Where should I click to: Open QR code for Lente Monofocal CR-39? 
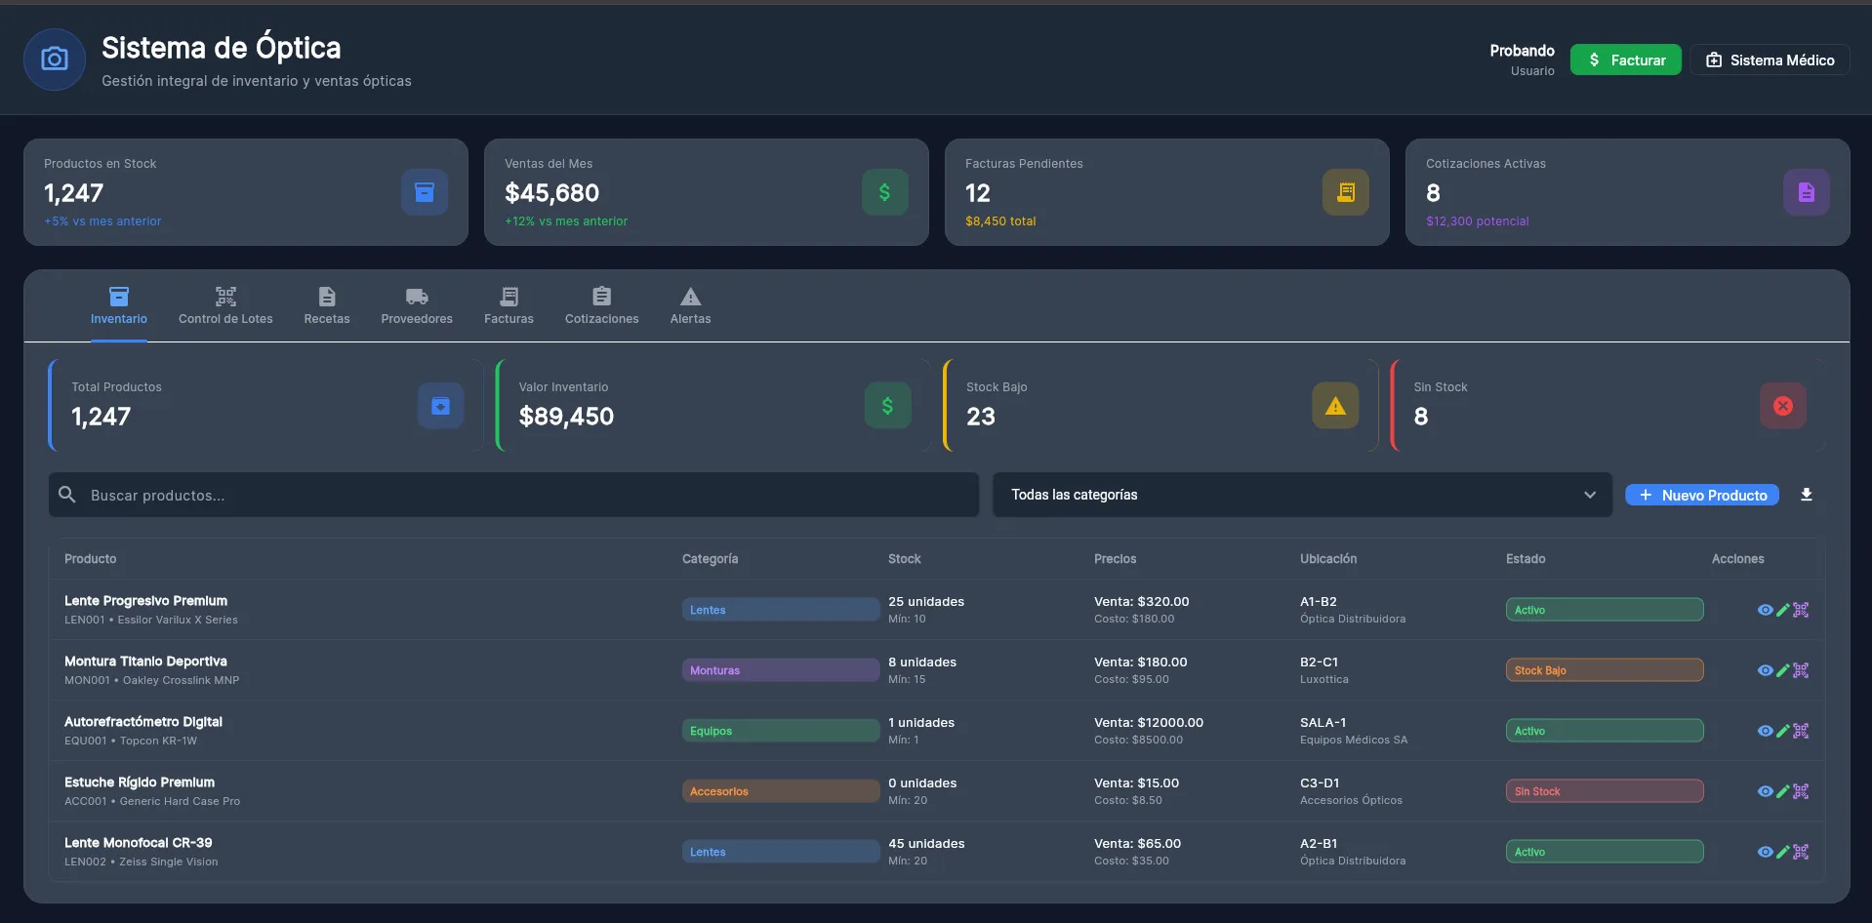tap(1801, 852)
